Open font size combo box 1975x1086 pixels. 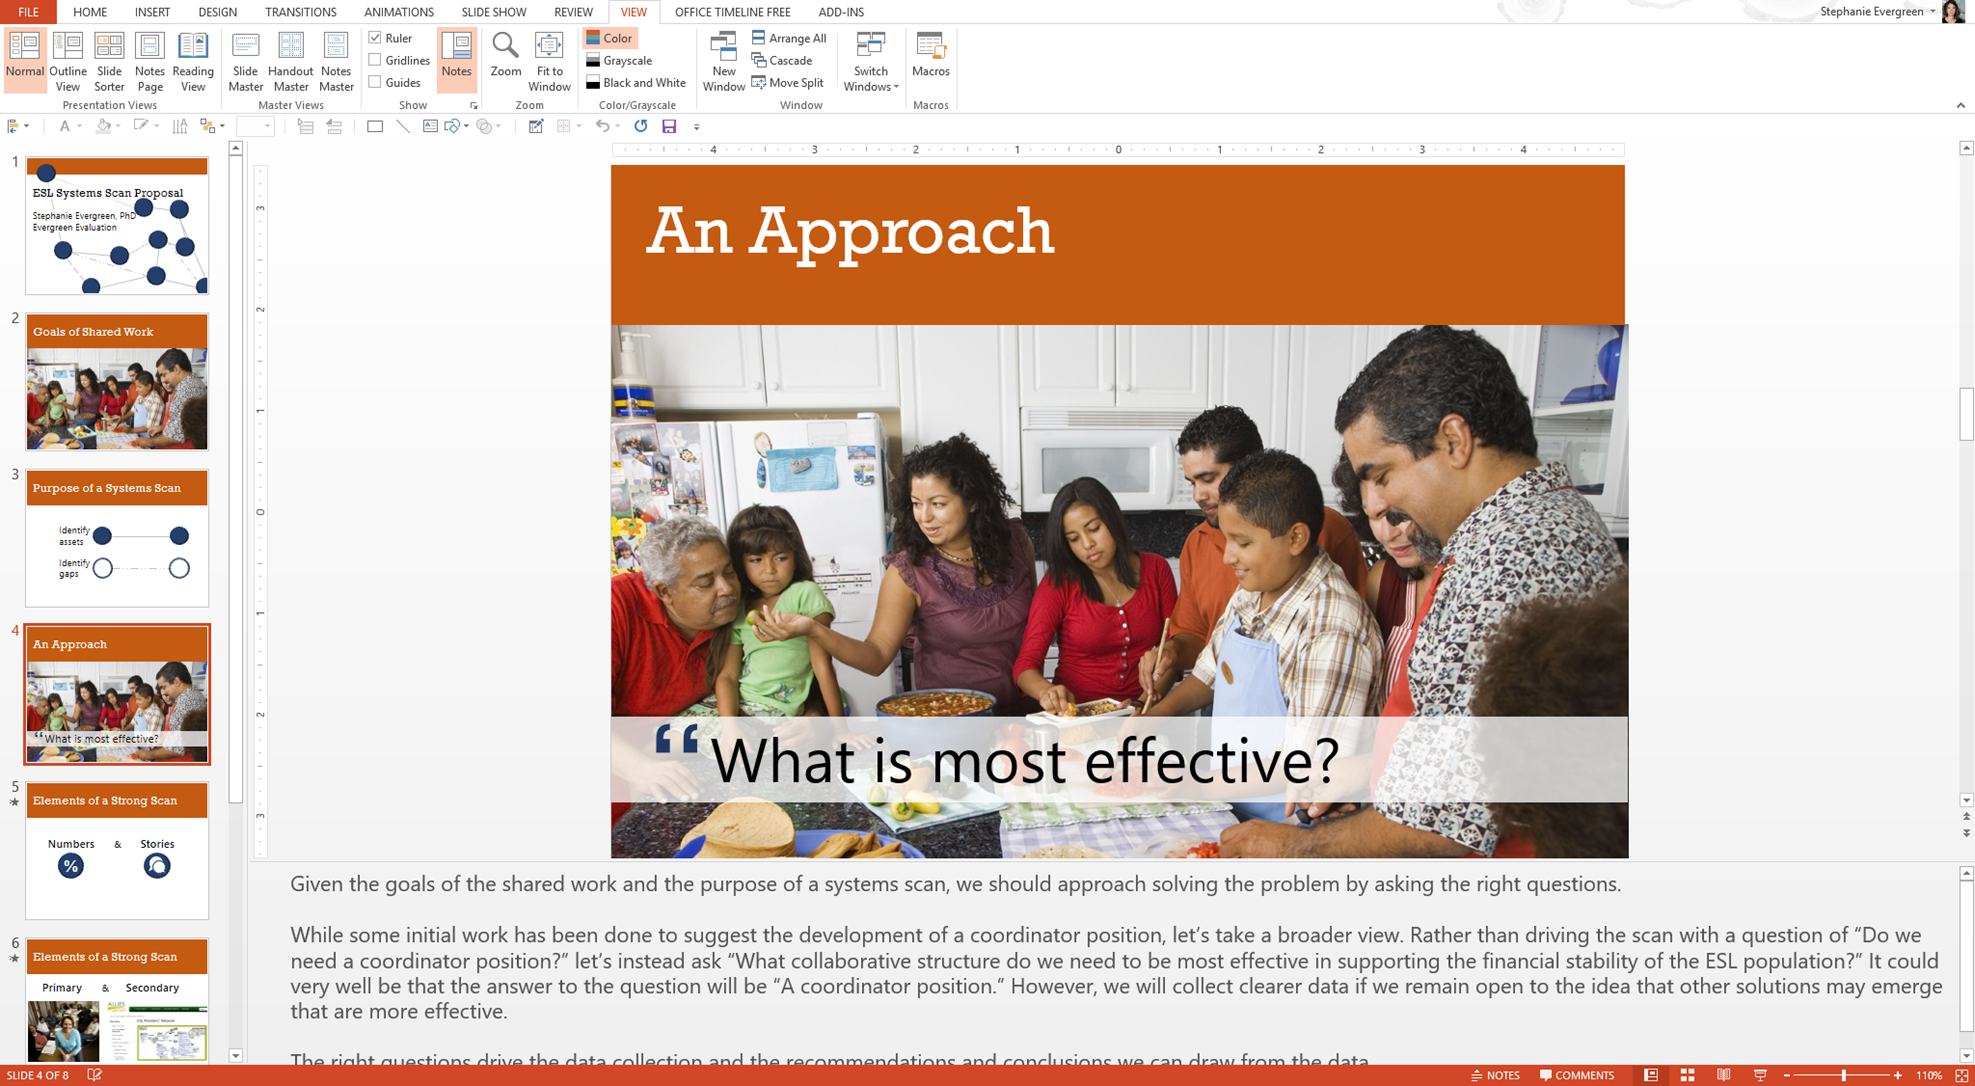(255, 127)
